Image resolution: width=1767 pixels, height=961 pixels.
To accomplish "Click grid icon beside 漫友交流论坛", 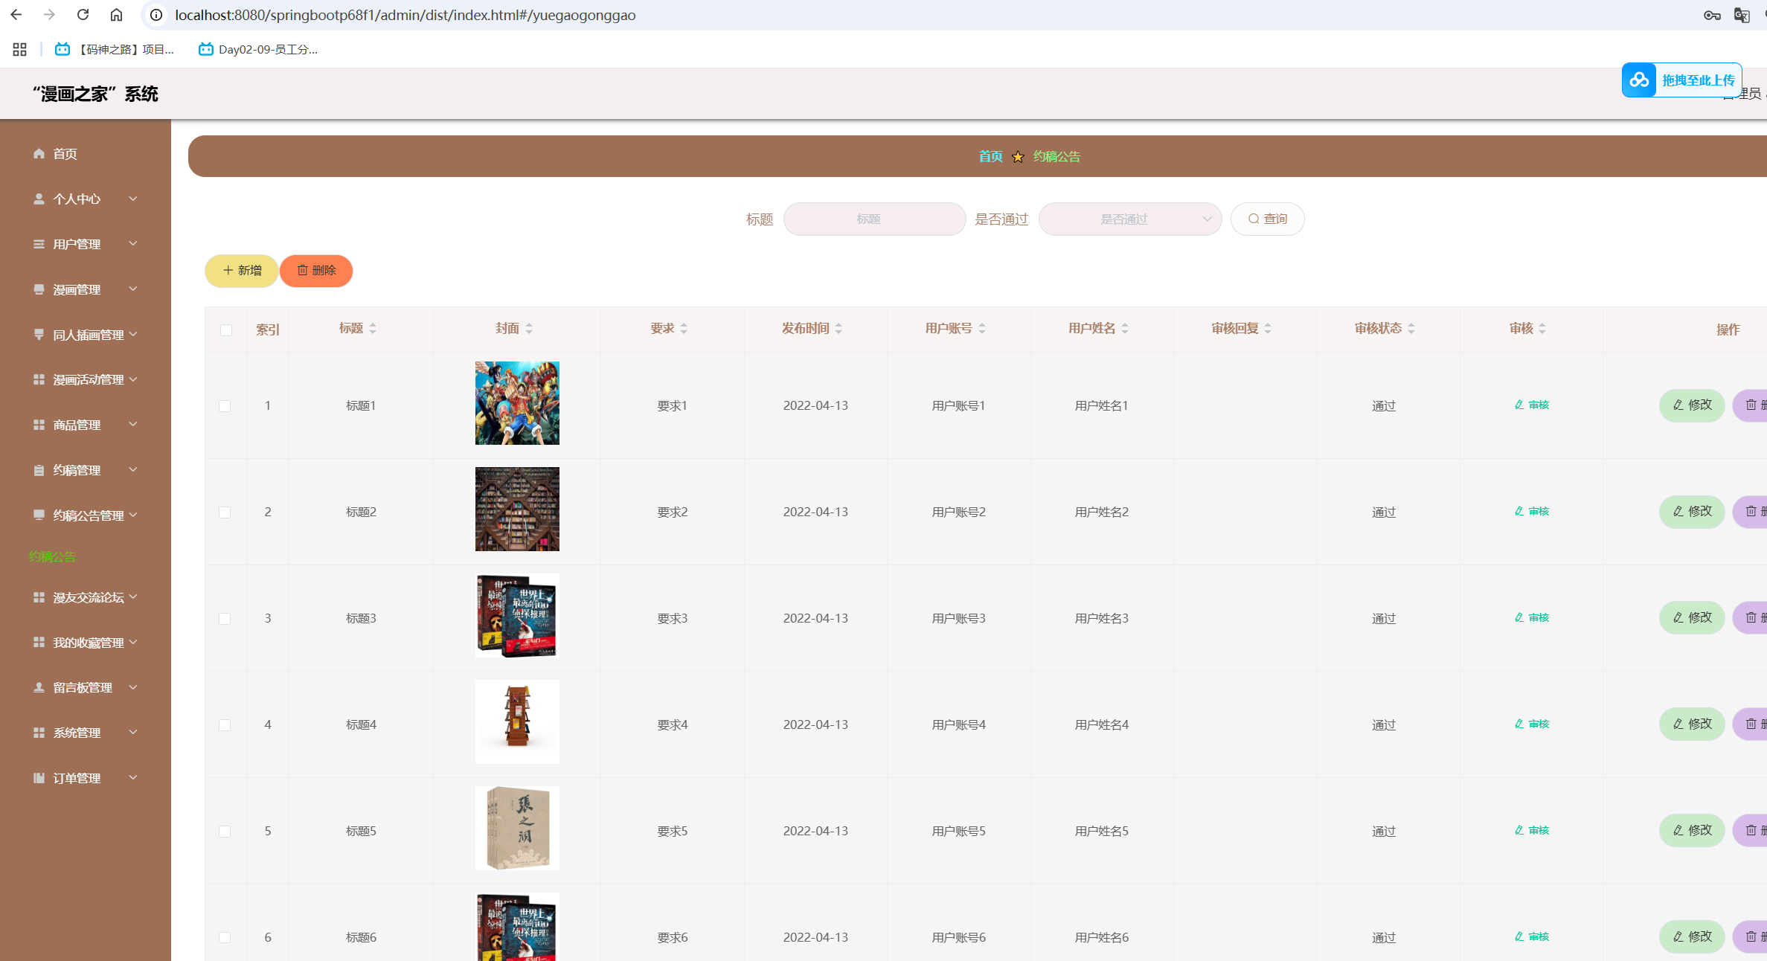I will (x=39, y=597).
